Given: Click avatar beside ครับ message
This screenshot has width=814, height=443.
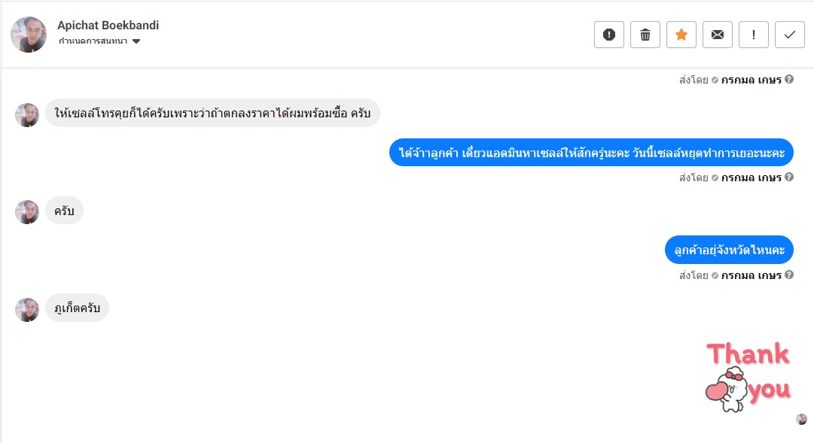Looking at the screenshot, I should click(27, 212).
